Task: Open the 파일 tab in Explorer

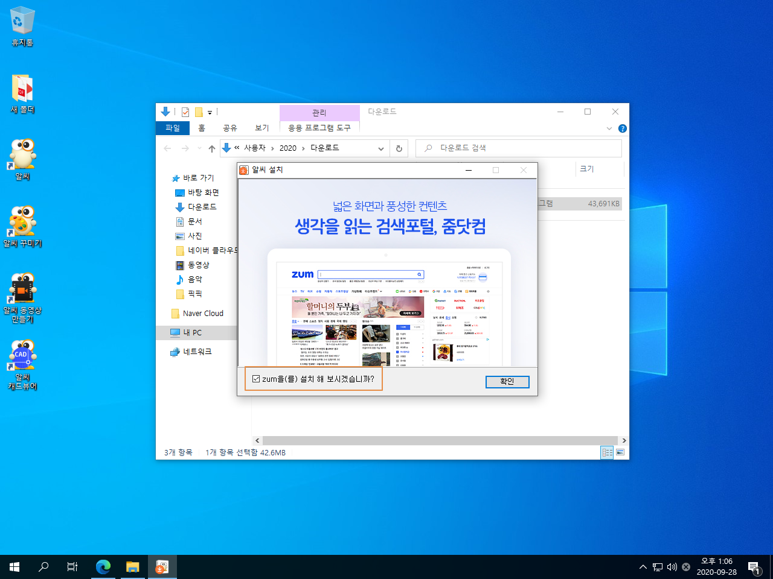Action: 173,128
